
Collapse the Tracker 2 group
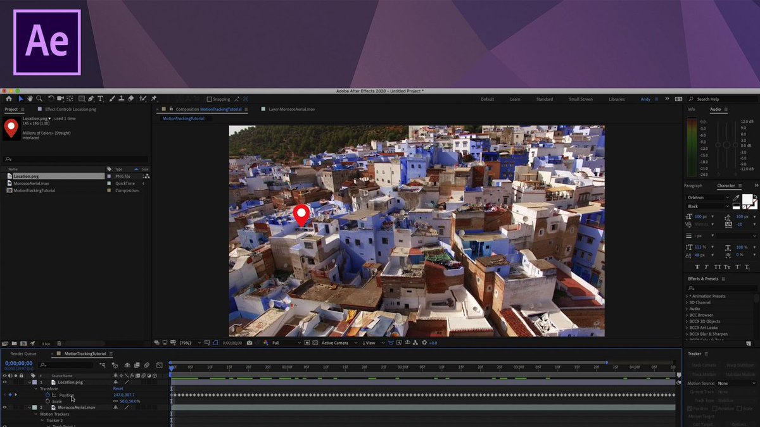pos(42,420)
